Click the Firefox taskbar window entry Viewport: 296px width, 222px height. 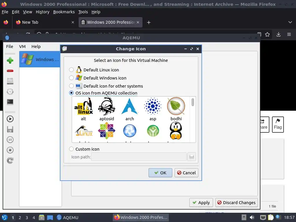(x=141, y=217)
